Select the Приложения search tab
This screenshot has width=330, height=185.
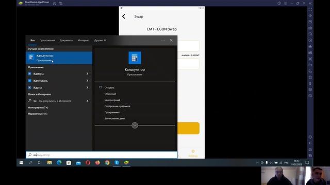47,40
